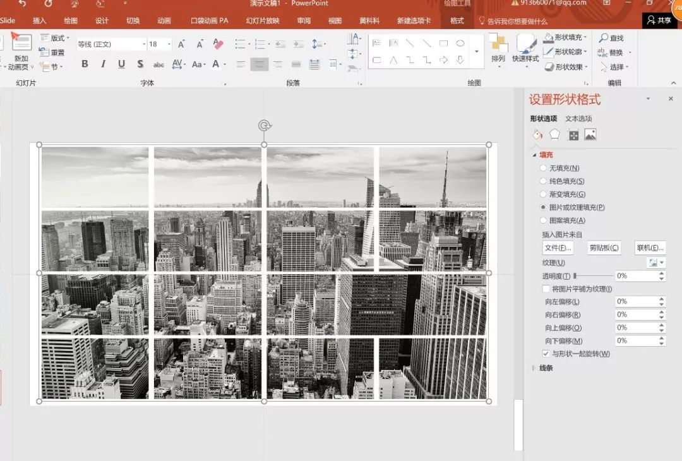Screen dimensions: 682x461
Task: Select the oval shape in shapes gallery
Action: point(460,44)
